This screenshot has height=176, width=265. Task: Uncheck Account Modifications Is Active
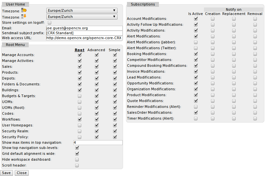(x=196, y=19)
